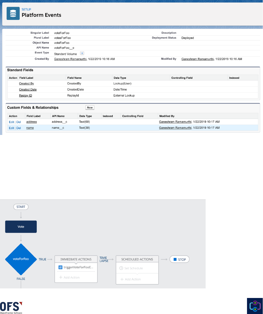
Task: Click New custom field button
Action: pos(90,108)
